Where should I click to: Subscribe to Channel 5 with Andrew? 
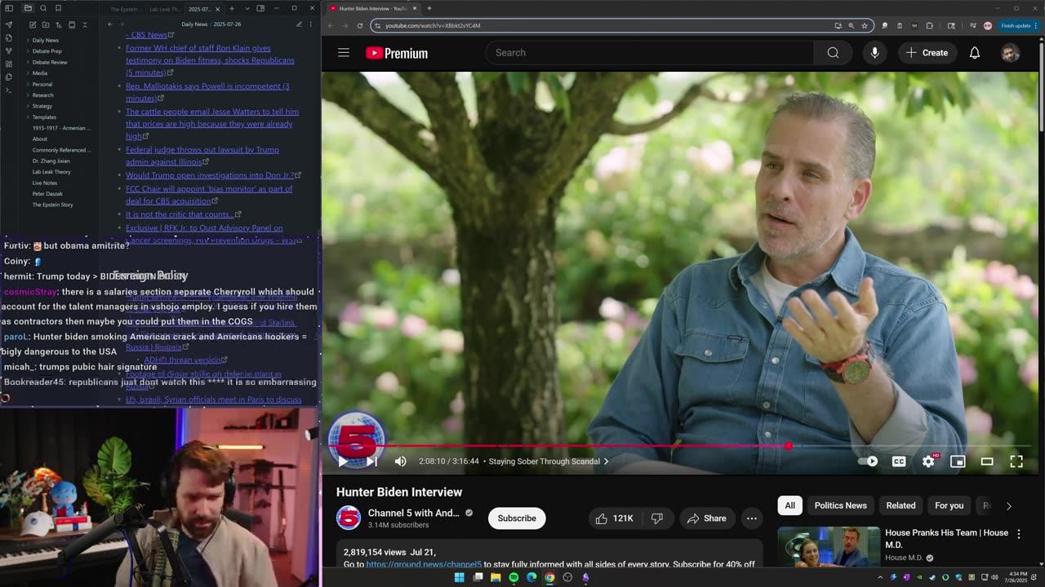coord(517,519)
